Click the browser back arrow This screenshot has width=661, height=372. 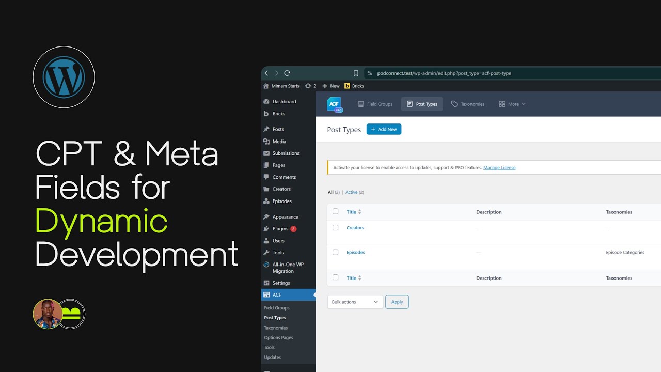coord(266,73)
